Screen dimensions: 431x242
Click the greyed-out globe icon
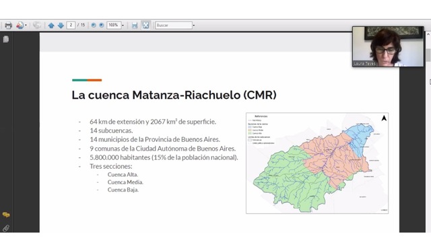coord(37,26)
